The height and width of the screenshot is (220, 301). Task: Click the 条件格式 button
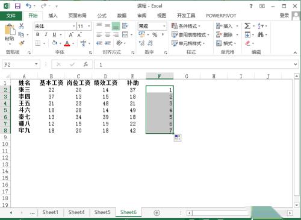tap(186, 26)
